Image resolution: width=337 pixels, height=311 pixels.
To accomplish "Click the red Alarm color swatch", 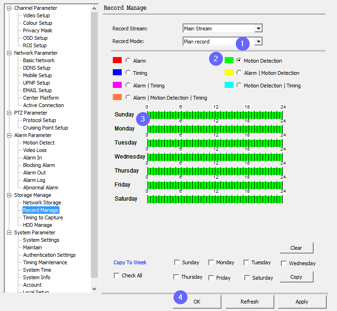I will pos(117,60).
